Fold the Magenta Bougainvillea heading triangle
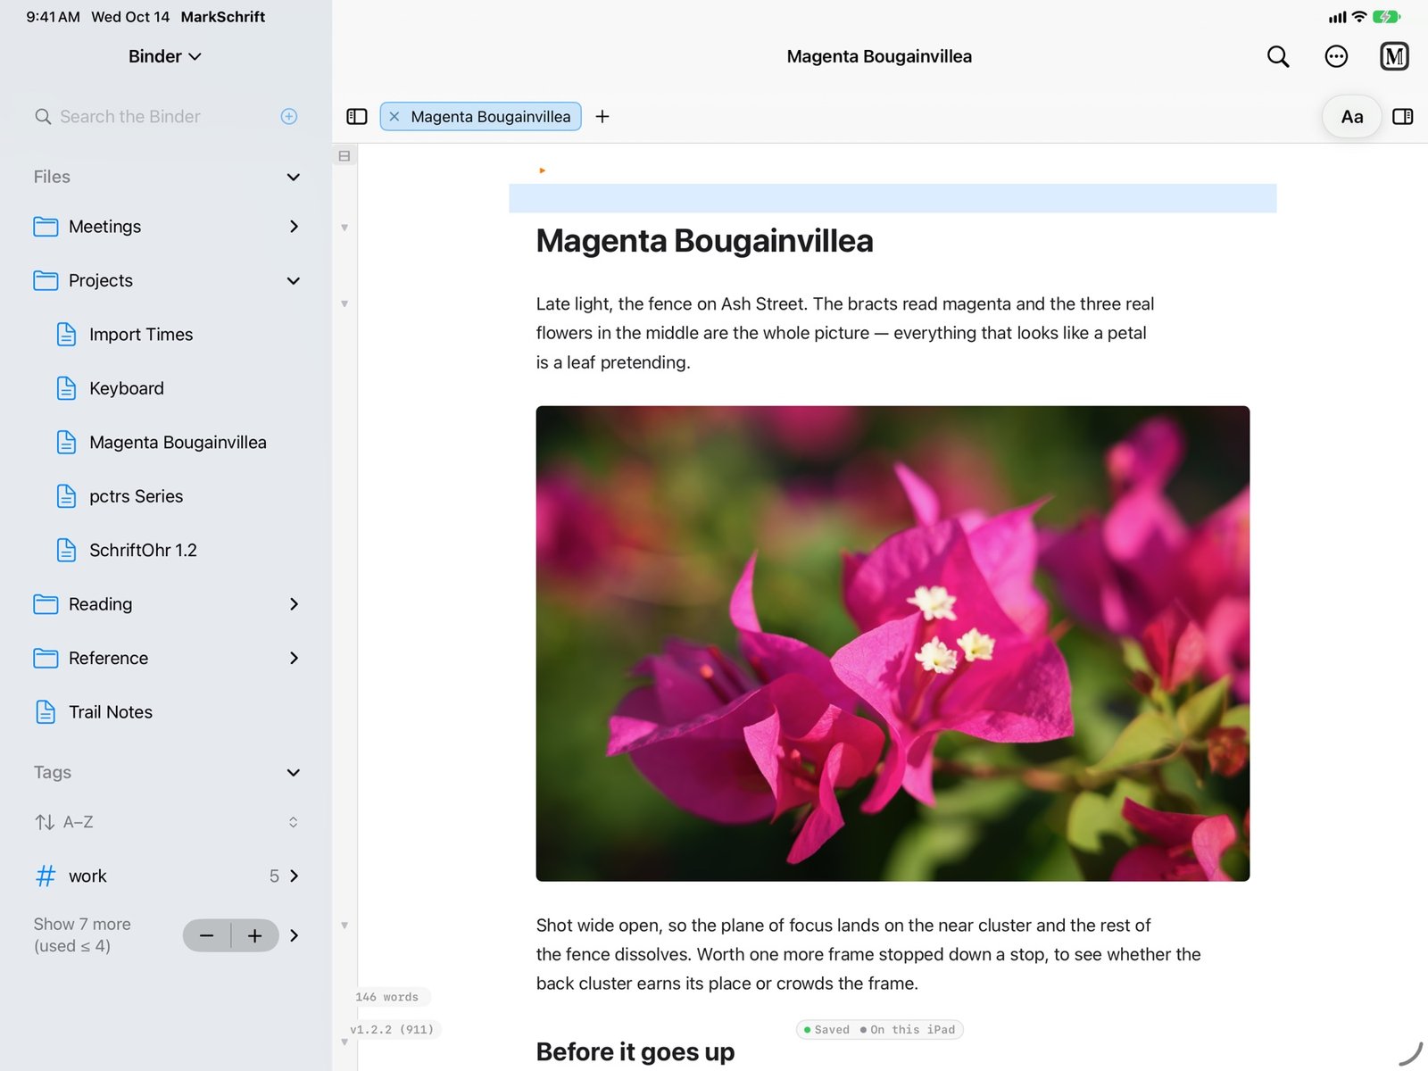The width and height of the screenshot is (1428, 1071). [345, 228]
